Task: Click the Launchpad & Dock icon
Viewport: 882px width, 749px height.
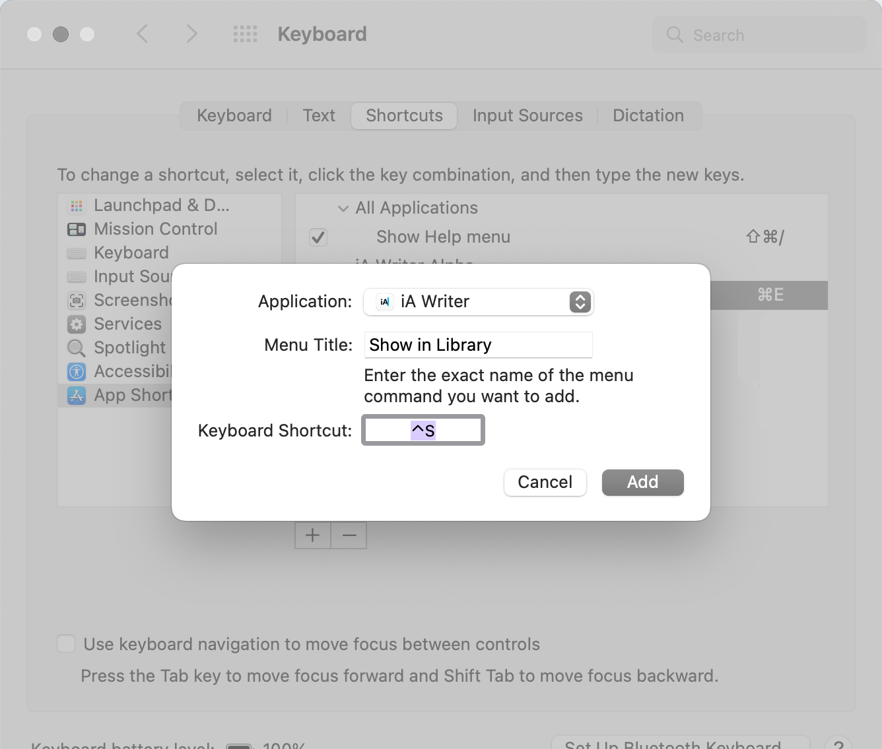Action: click(77, 206)
